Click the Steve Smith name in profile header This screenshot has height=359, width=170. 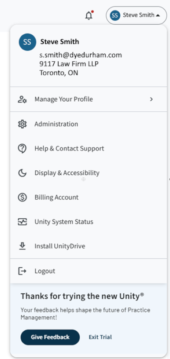[x=60, y=42]
